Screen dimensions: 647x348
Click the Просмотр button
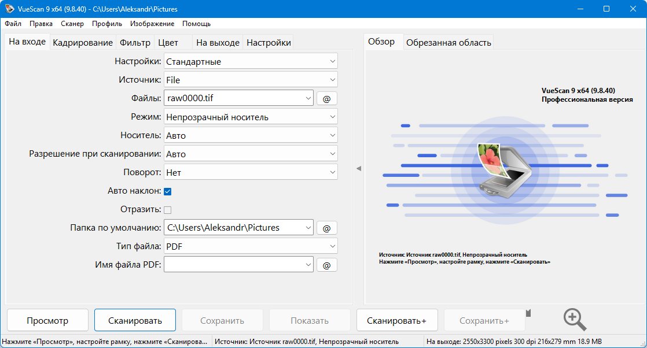[47, 320]
